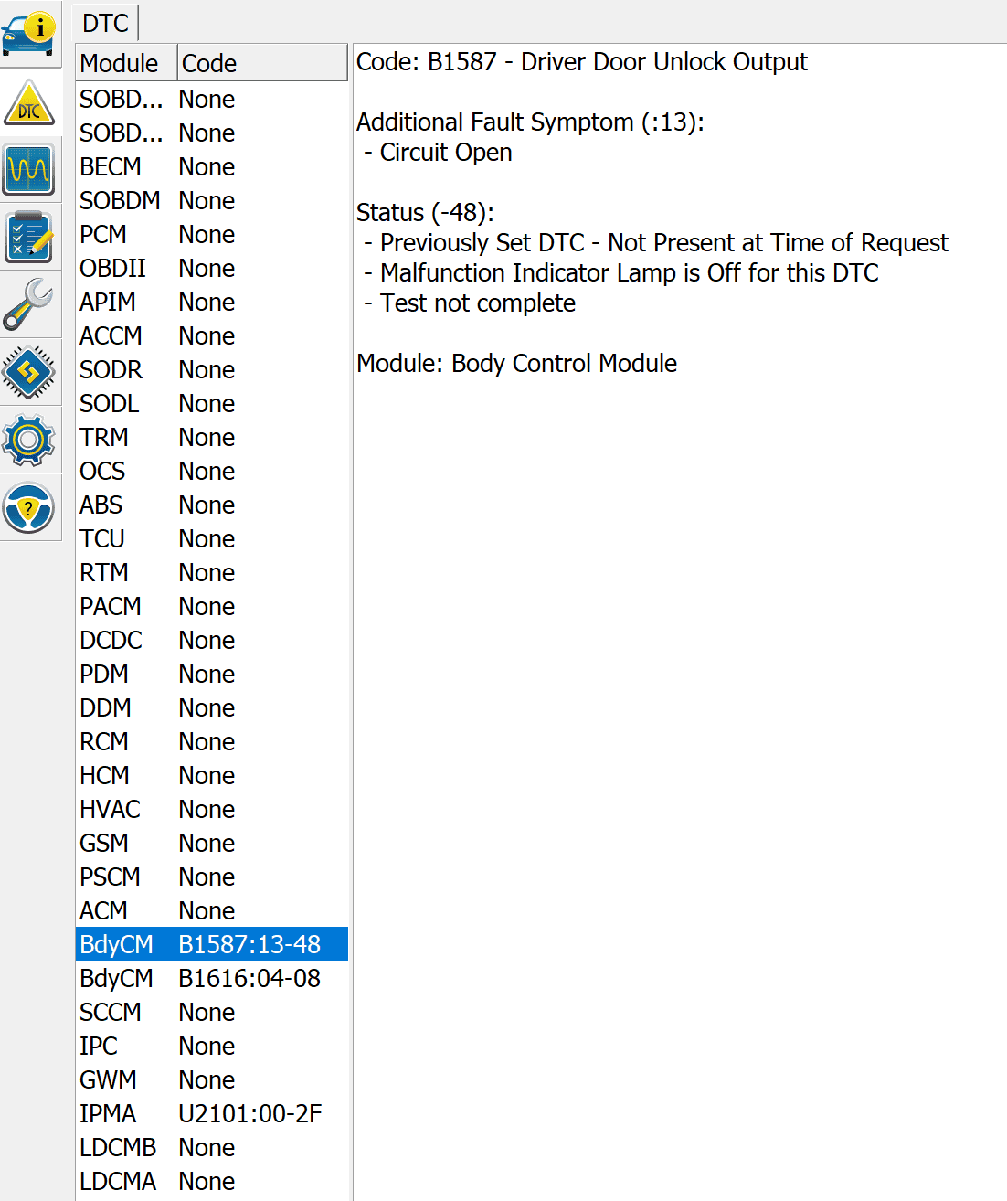Switch to the DTC tab

click(105, 23)
